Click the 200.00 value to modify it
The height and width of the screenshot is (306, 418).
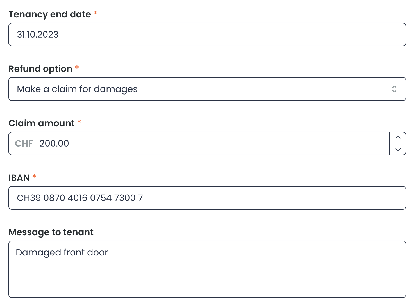pos(54,143)
